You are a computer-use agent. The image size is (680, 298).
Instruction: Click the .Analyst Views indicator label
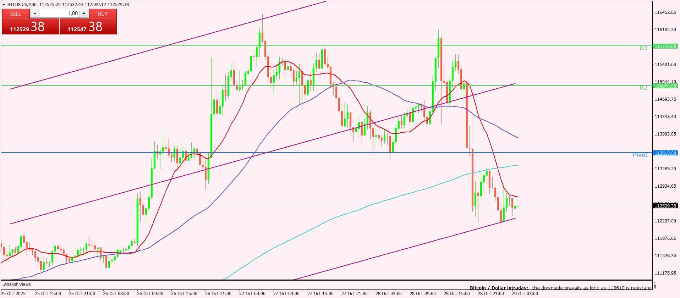coord(17,285)
